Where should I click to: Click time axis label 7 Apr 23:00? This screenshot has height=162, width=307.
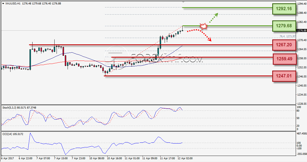click(78, 158)
